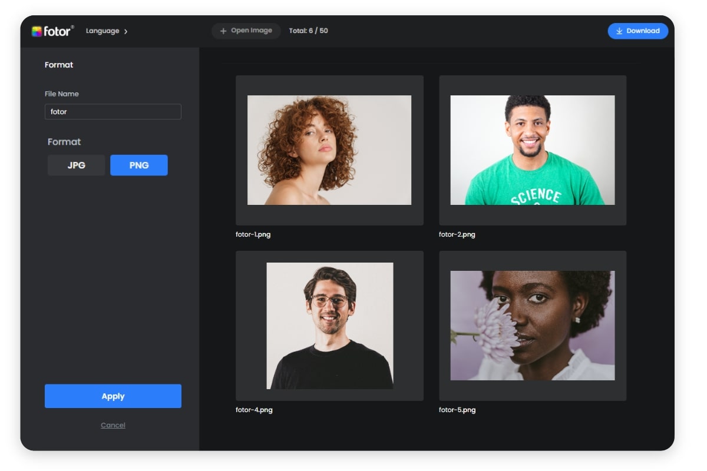Click the Apply button
The image size is (707, 471).
(113, 396)
